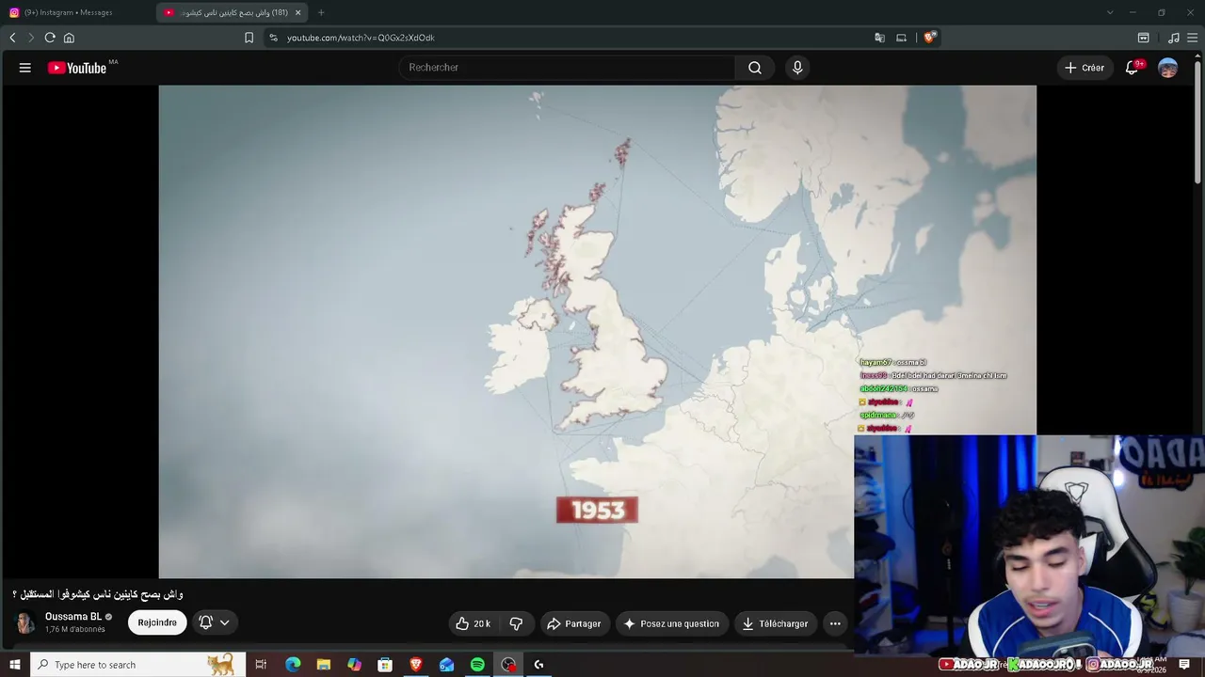Open the Brave browser taskbar icon

tap(416, 665)
